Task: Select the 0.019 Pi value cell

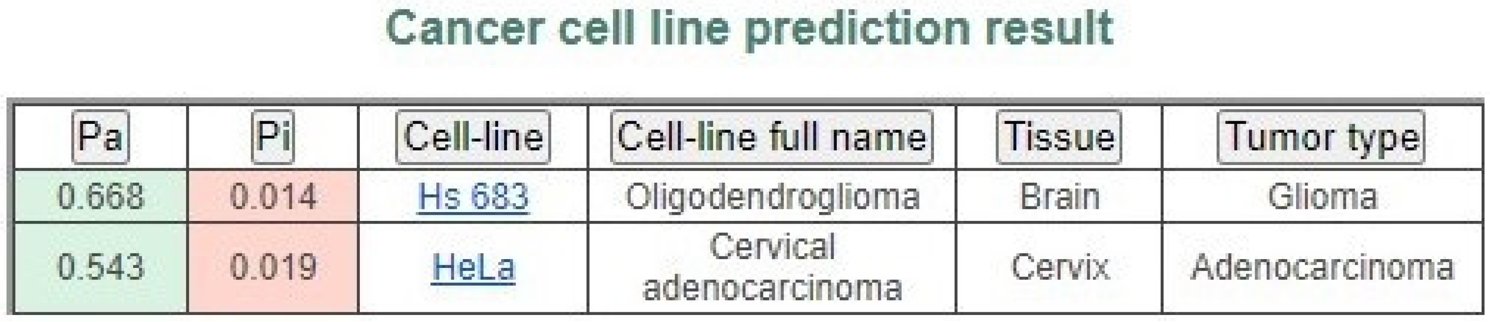Action: tap(273, 268)
